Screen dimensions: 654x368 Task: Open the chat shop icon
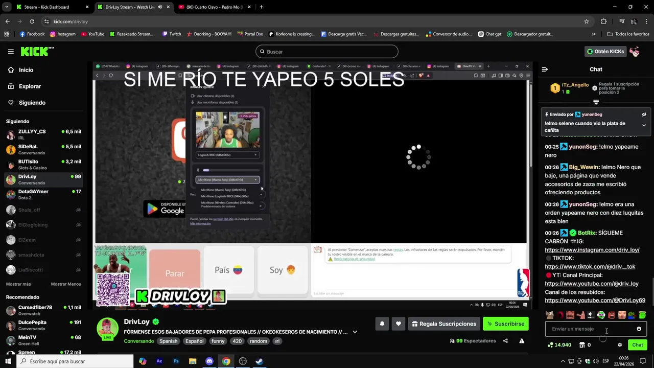pos(582,345)
